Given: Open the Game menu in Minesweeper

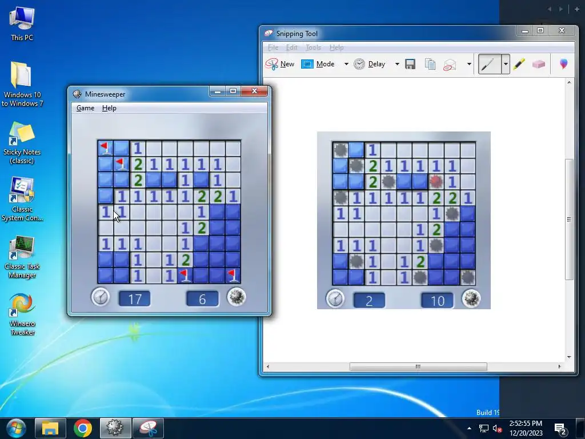Looking at the screenshot, I should tap(85, 108).
